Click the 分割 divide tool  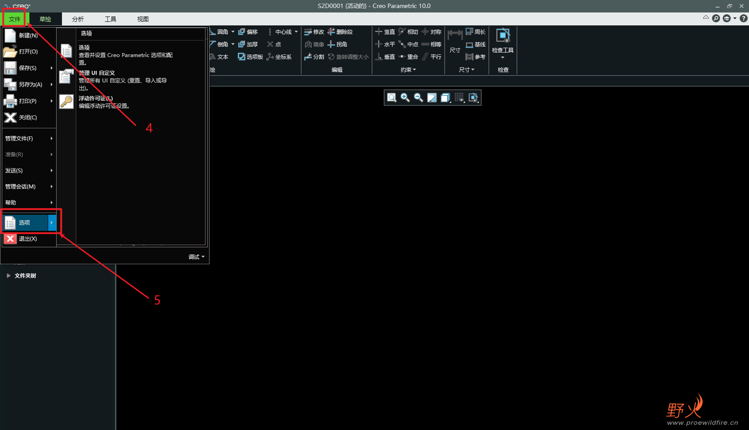pyautogui.click(x=314, y=57)
